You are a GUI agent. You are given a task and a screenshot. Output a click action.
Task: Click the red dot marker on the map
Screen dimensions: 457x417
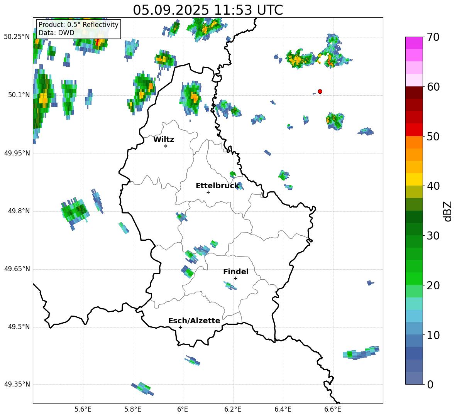(320, 91)
